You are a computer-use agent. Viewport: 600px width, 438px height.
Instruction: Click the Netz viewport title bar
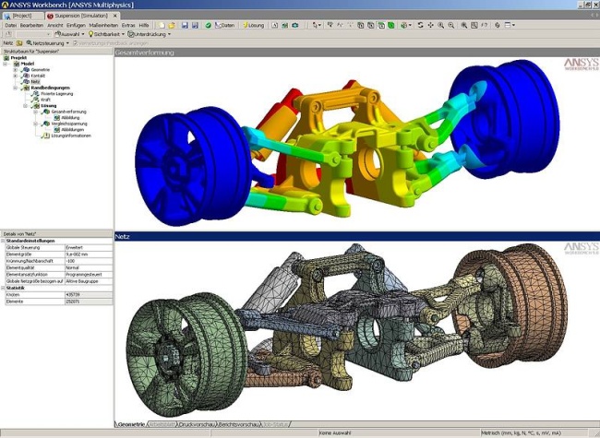point(356,237)
